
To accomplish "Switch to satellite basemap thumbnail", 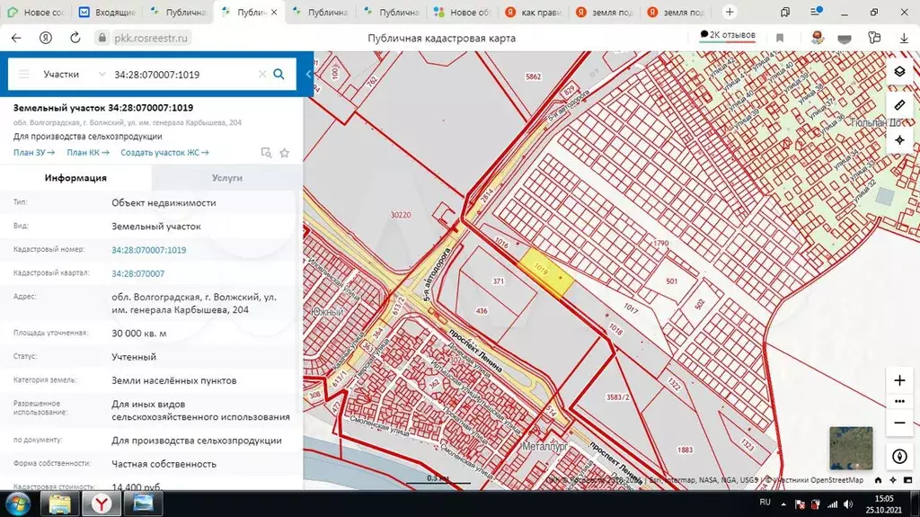I will (x=851, y=449).
